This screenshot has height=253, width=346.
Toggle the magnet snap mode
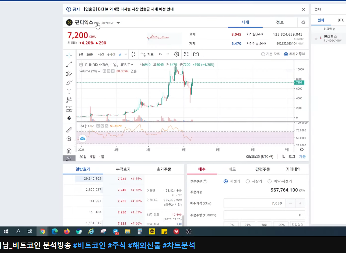[69, 151]
